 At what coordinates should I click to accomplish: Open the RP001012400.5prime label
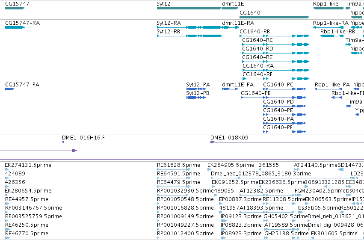click(185, 234)
